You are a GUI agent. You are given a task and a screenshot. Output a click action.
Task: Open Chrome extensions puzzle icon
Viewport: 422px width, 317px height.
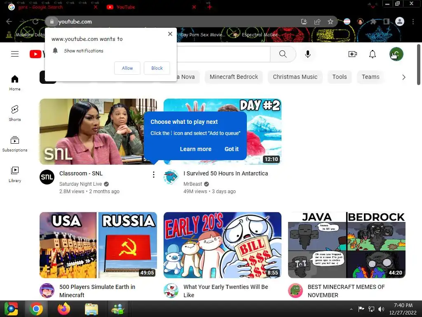click(x=373, y=21)
